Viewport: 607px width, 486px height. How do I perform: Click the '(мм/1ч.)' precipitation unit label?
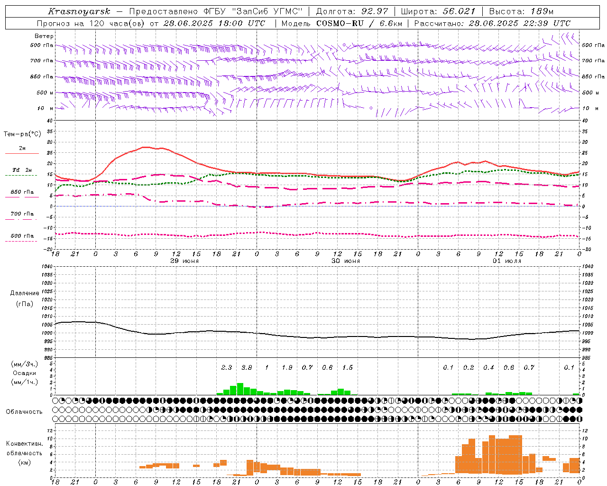coord(24,382)
